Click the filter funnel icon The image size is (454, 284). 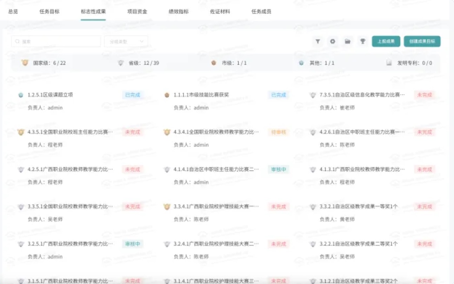click(x=318, y=41)
